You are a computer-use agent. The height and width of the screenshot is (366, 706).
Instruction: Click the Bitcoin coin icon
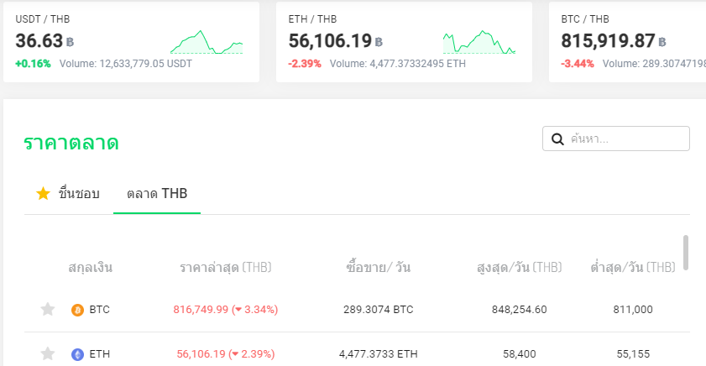pyautogui.click(x=77, y=310)
